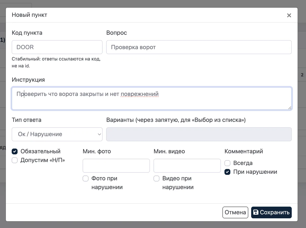Screen dimensions: 306x228
Task: Click the Вопрос field with Проверка ворот
Action: tap(199, 47)
